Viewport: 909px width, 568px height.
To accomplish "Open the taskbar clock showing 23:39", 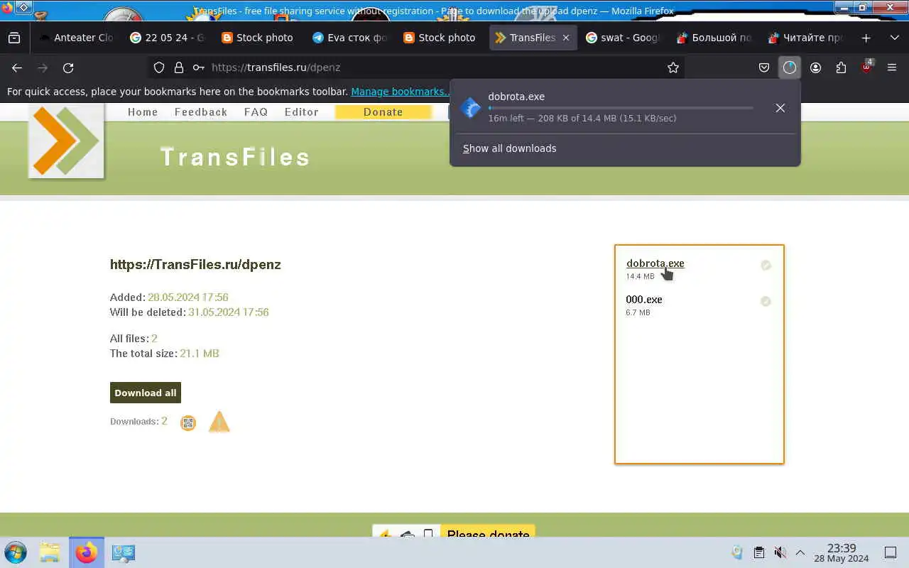I will point(842,552).
